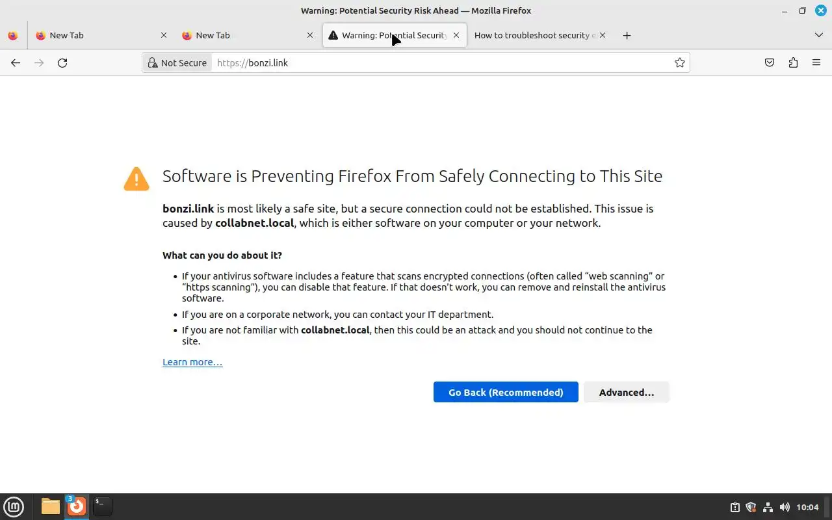
Task: Open the Save to Pocket icon
Action: click(x=770, y=62)
